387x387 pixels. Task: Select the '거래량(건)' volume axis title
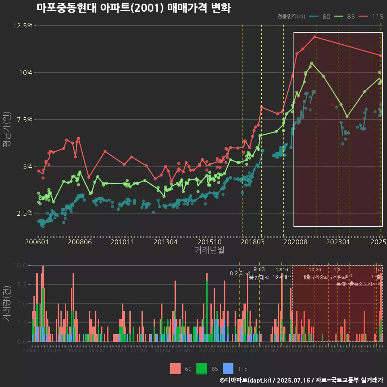pyautogui.click(x=7, y=304)
